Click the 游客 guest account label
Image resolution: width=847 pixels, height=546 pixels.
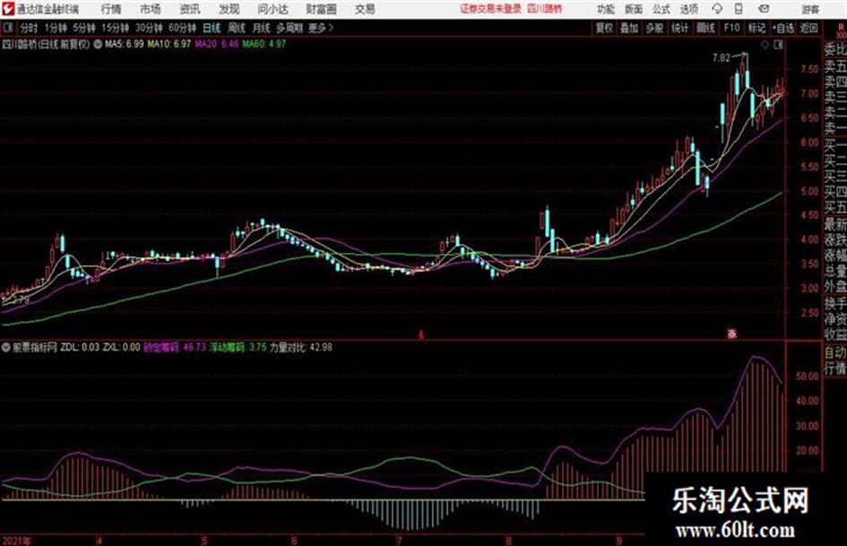click(810, 9)
